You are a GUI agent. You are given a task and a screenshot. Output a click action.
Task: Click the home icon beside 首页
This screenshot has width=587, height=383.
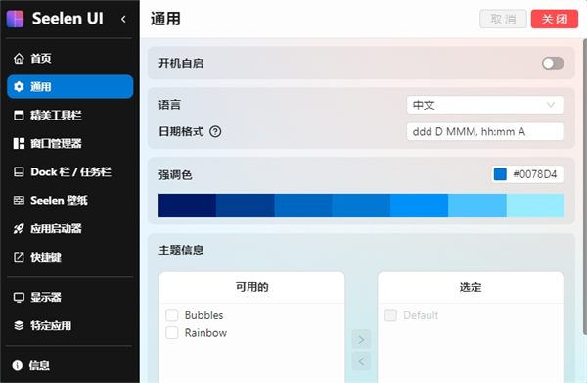tap(19, 59)
